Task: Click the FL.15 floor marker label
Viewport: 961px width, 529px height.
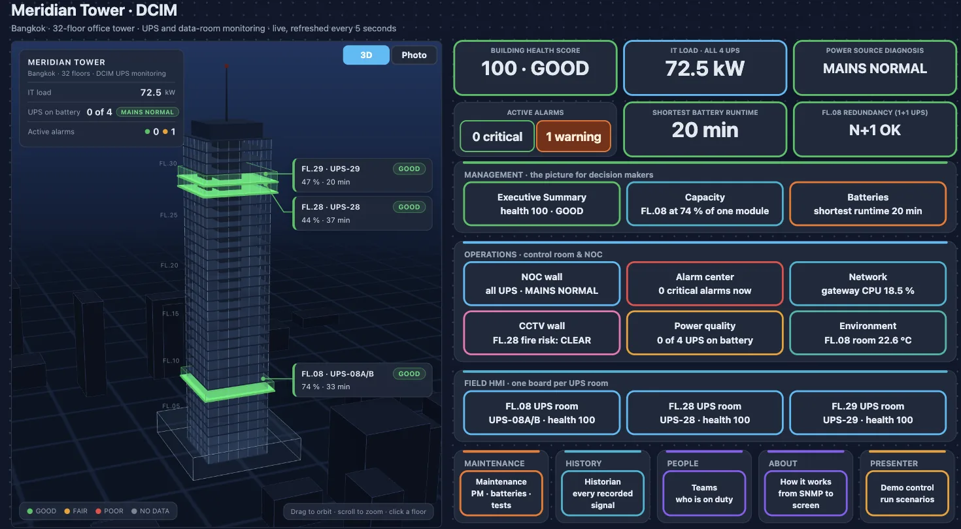Action: pos(171,314)
